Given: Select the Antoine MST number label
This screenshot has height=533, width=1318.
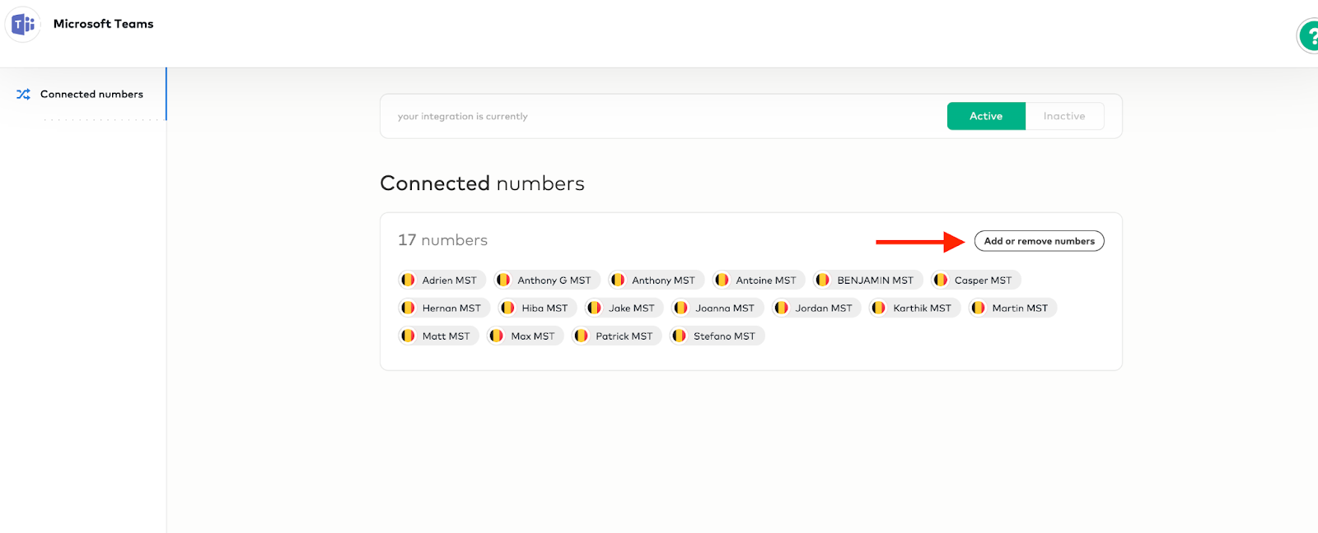Looking at the screenshot, I should tap(766, 280).
